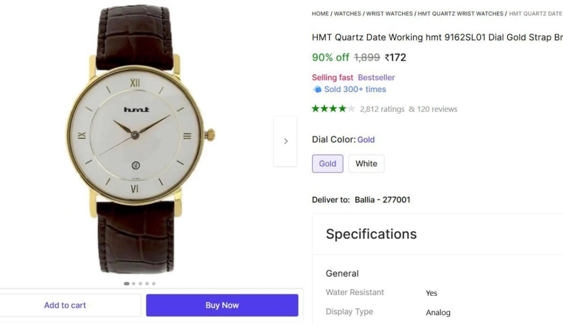Select the first carousel dot
The height and width of the screenshot is (324, 563).
126,283
